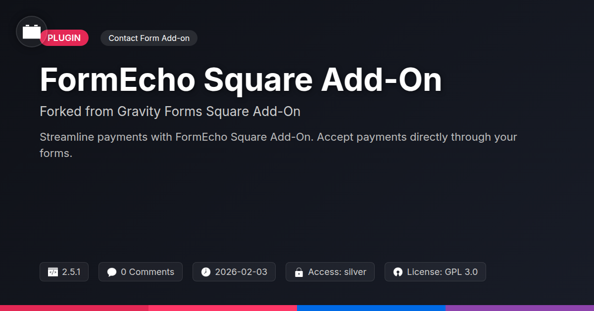
Task: Click the blue segment of bottom bar
Action: (371, 308)
